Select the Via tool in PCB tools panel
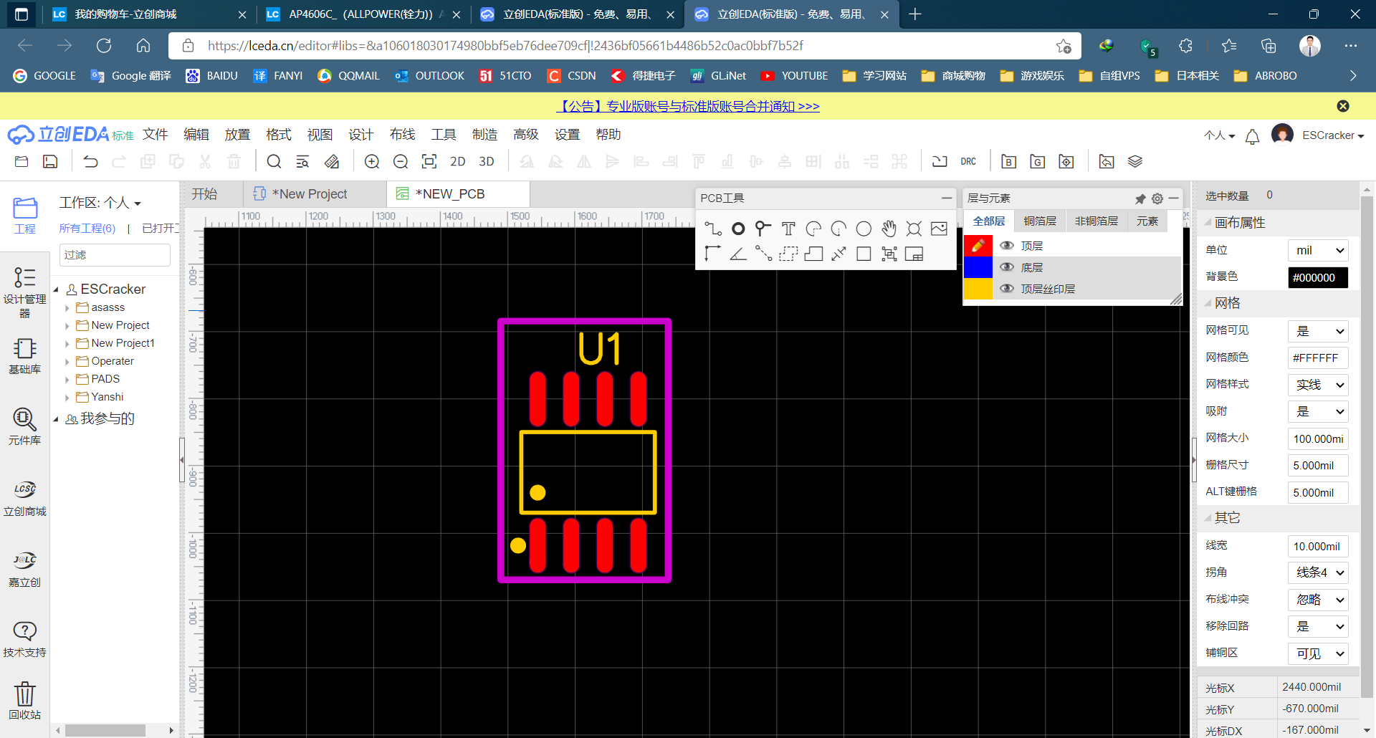This screenshot has height=738, width=1376. 738,229
